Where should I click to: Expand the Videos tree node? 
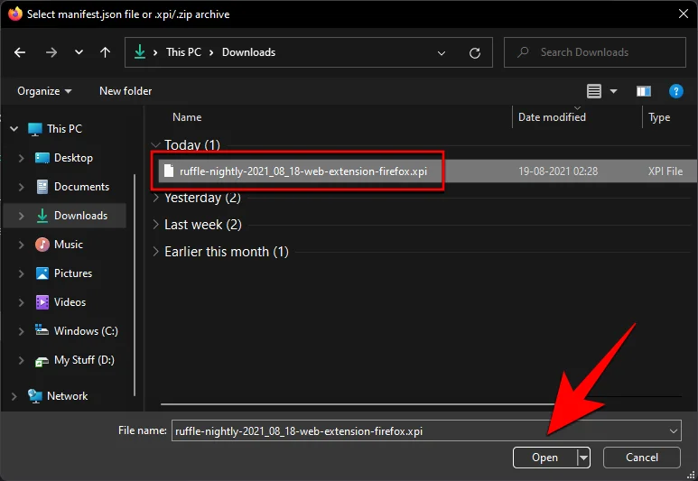[21, 302]
